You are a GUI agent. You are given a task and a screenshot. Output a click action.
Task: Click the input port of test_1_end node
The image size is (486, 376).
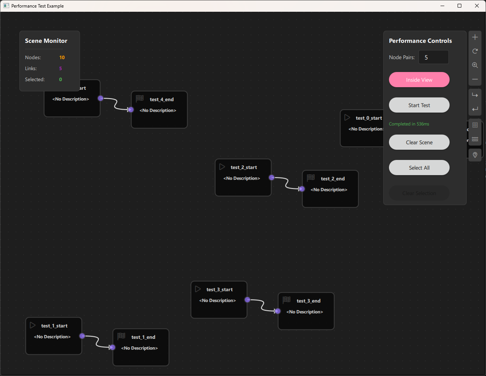click(x=112, y=347)
